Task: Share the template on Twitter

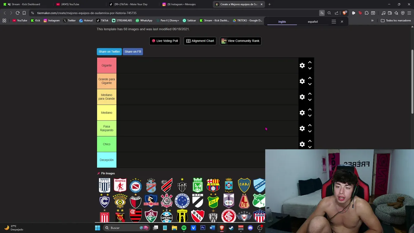Action: click(x=109, y=51)
